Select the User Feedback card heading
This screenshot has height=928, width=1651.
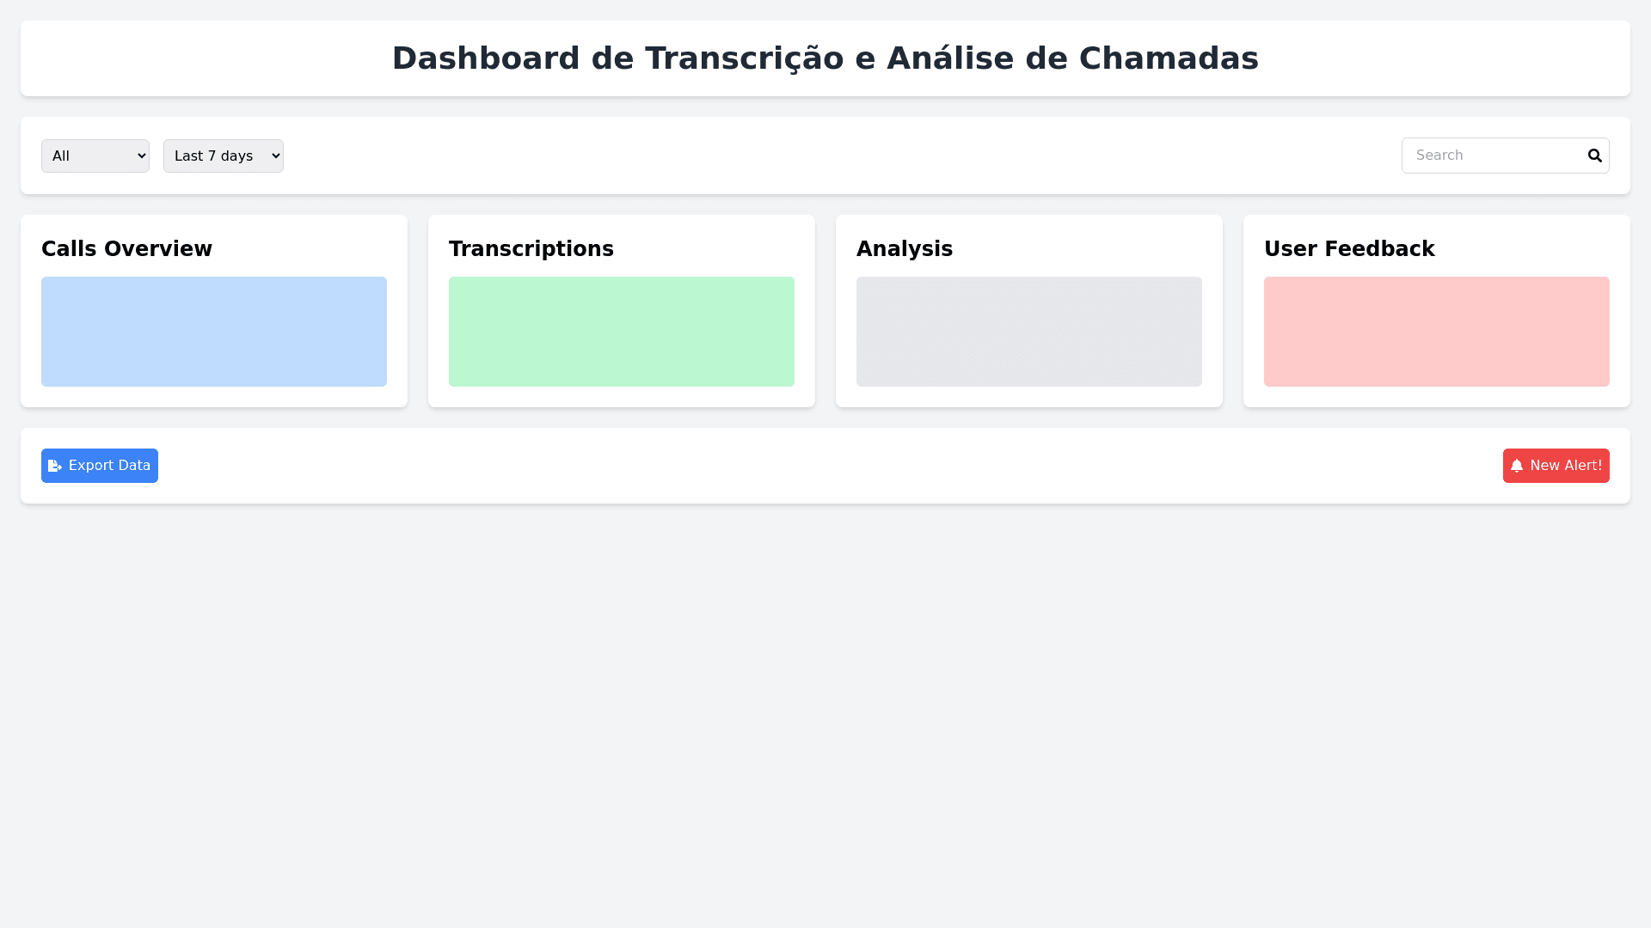(x=1348, y=249)
